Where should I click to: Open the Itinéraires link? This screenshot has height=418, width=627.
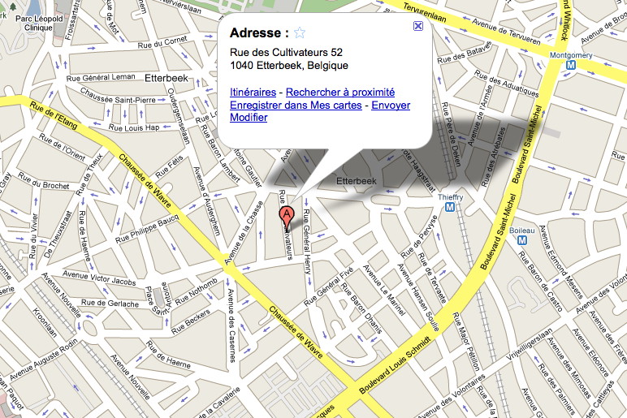(x=253, y=93)
